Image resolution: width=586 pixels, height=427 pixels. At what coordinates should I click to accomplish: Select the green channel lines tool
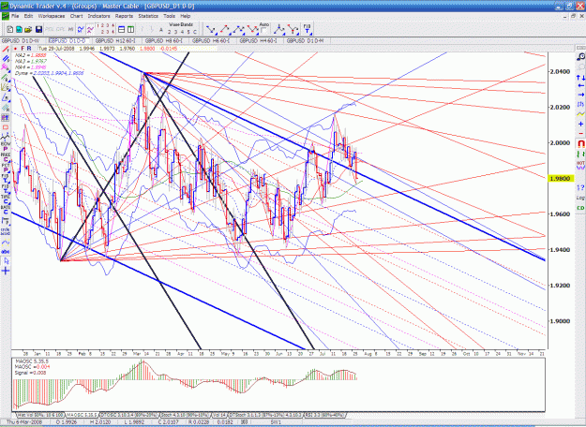pyautogui.click(x=6, y=78)
